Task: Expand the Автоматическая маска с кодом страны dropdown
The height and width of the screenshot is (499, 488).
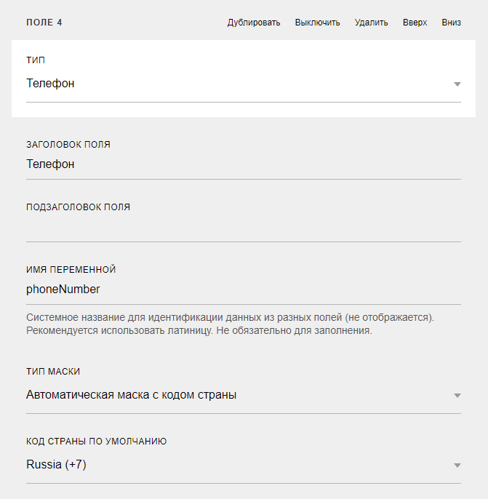Action: point(233,396)
